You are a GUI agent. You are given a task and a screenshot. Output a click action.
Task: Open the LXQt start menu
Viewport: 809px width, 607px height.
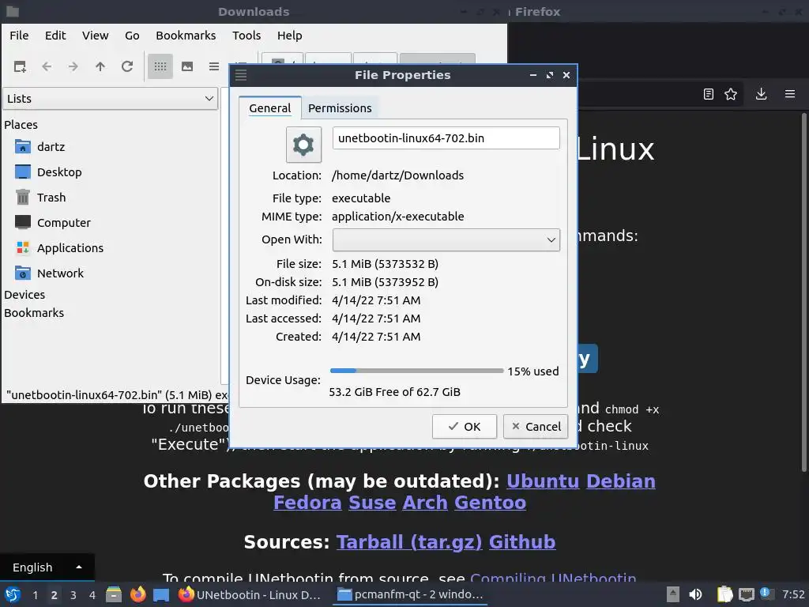click(x=13, y=594)
